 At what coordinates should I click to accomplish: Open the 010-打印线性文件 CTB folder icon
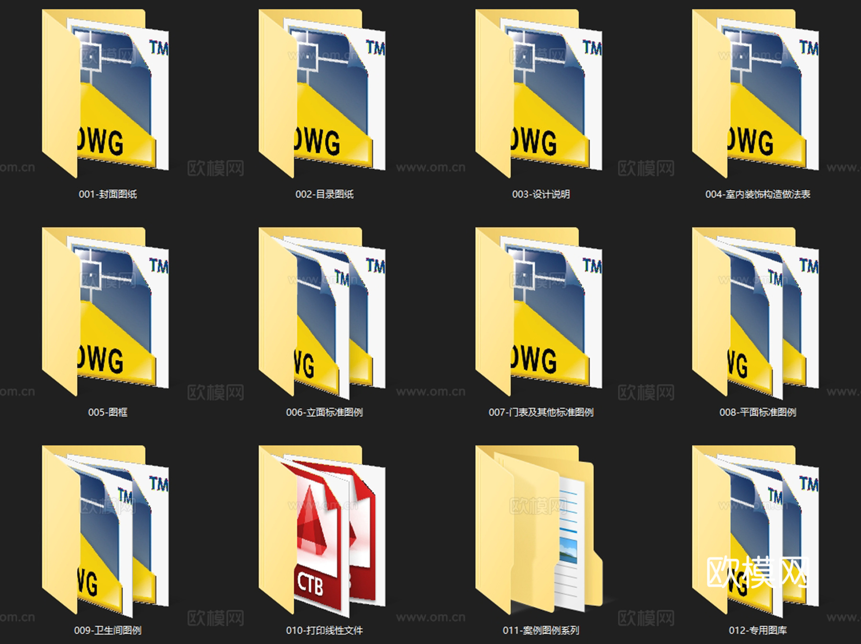pos(322,531)
